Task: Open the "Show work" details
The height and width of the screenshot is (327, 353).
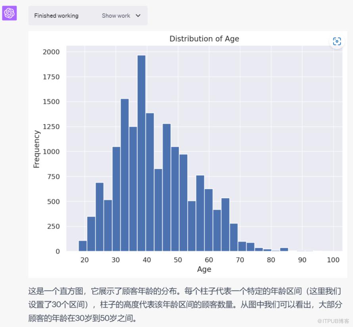Action: coord(116,16)
